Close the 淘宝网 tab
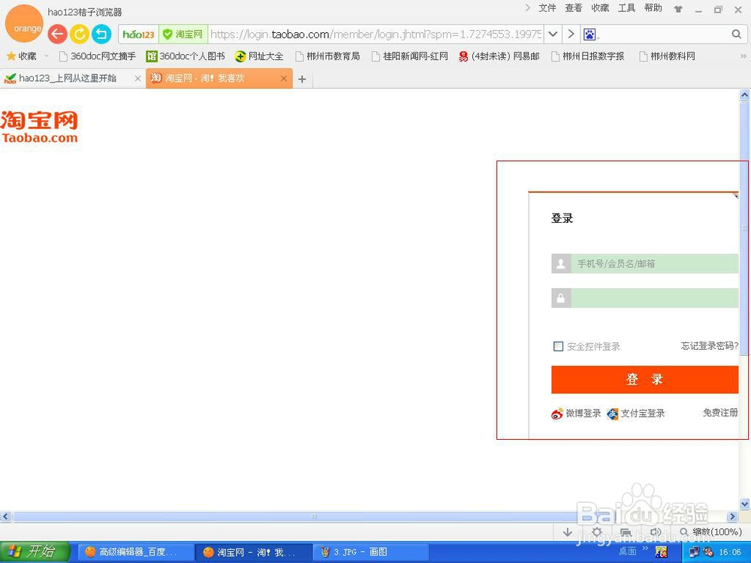The width and height of the screenshot is (751, 563). click(284, 79)
